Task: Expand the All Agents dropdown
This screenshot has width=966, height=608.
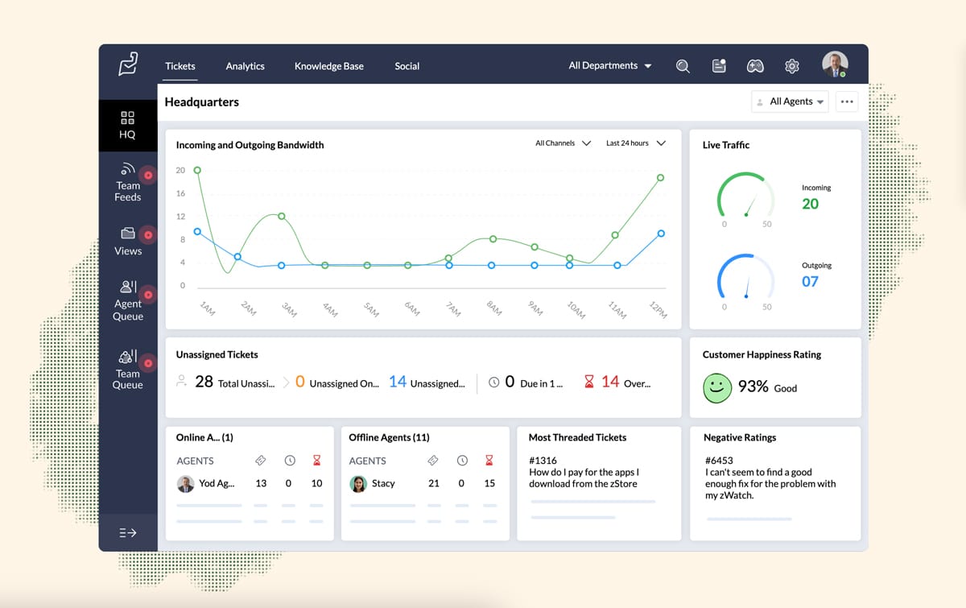Action: 789,101
